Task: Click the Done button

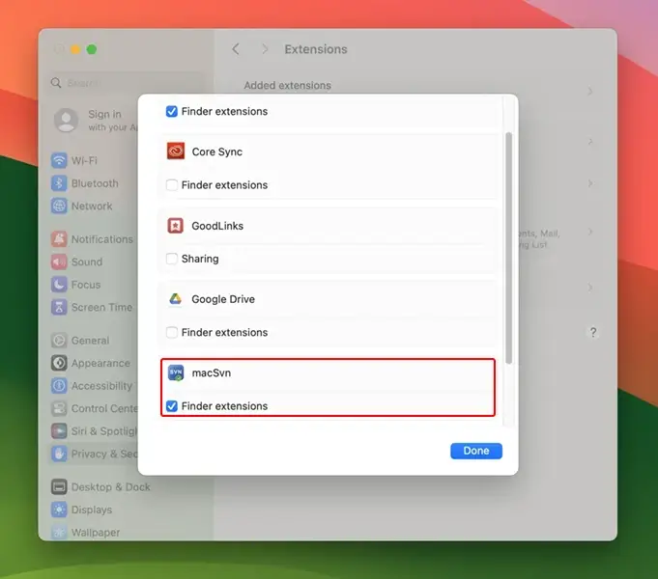Action: (476, 451)
